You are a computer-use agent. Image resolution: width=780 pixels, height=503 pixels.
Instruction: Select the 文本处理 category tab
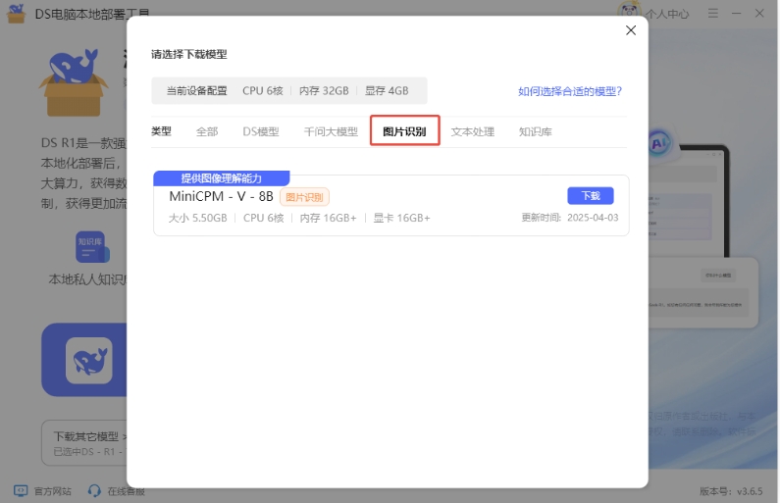(x=473, y=131)
